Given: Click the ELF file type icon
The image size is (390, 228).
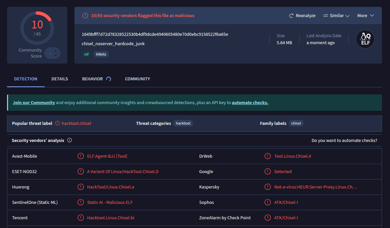Looking at the screenshot, I should pyautogui.click(x=365, y=39).
